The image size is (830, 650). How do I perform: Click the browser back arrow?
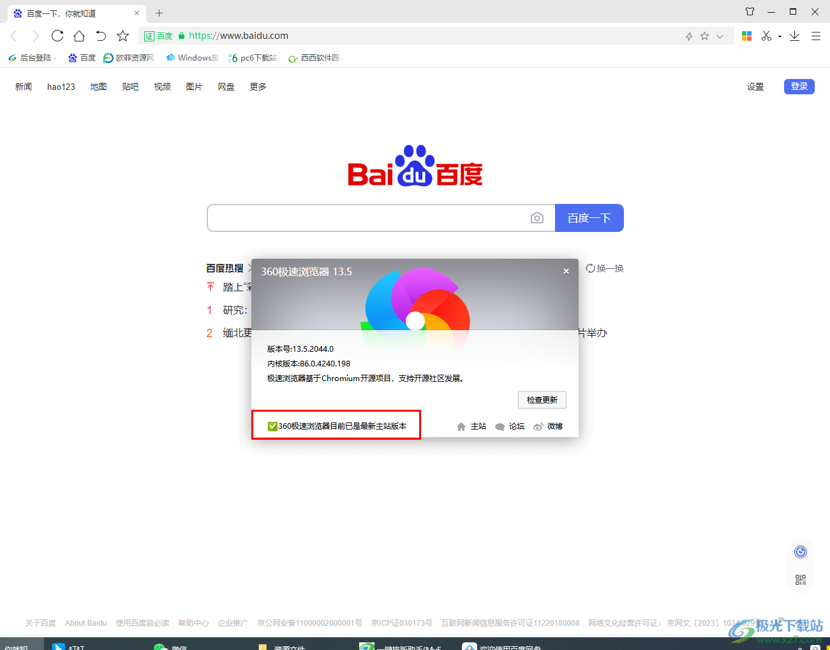click(13, 36)
